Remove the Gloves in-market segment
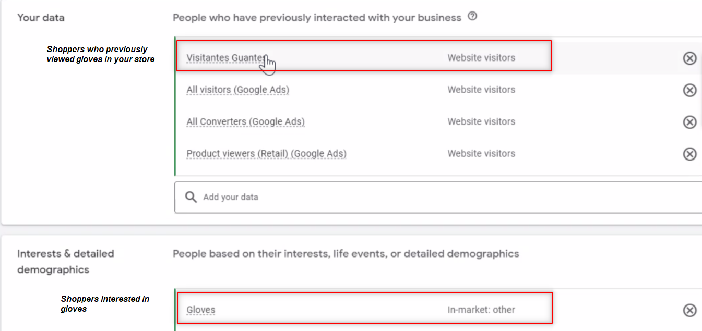Image resolution: width=702 pixels, height=331 pixels. click(689, 310)
